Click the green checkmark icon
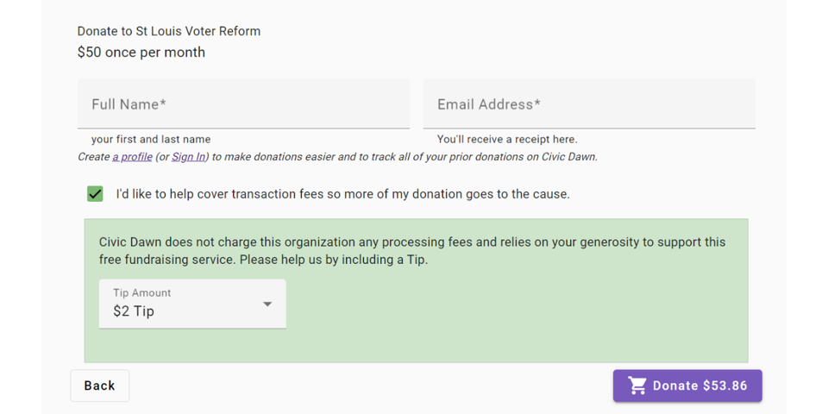This screenshot has height=414, width=828. [95, 194]
